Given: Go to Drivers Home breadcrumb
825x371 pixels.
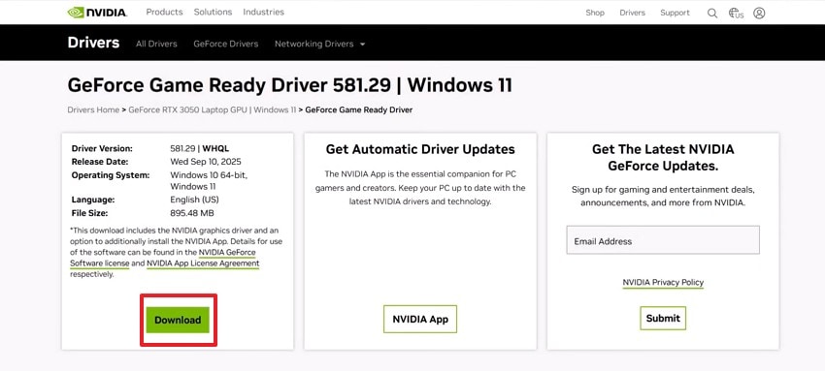Looking at the screenshot, I should coord(93,109).
